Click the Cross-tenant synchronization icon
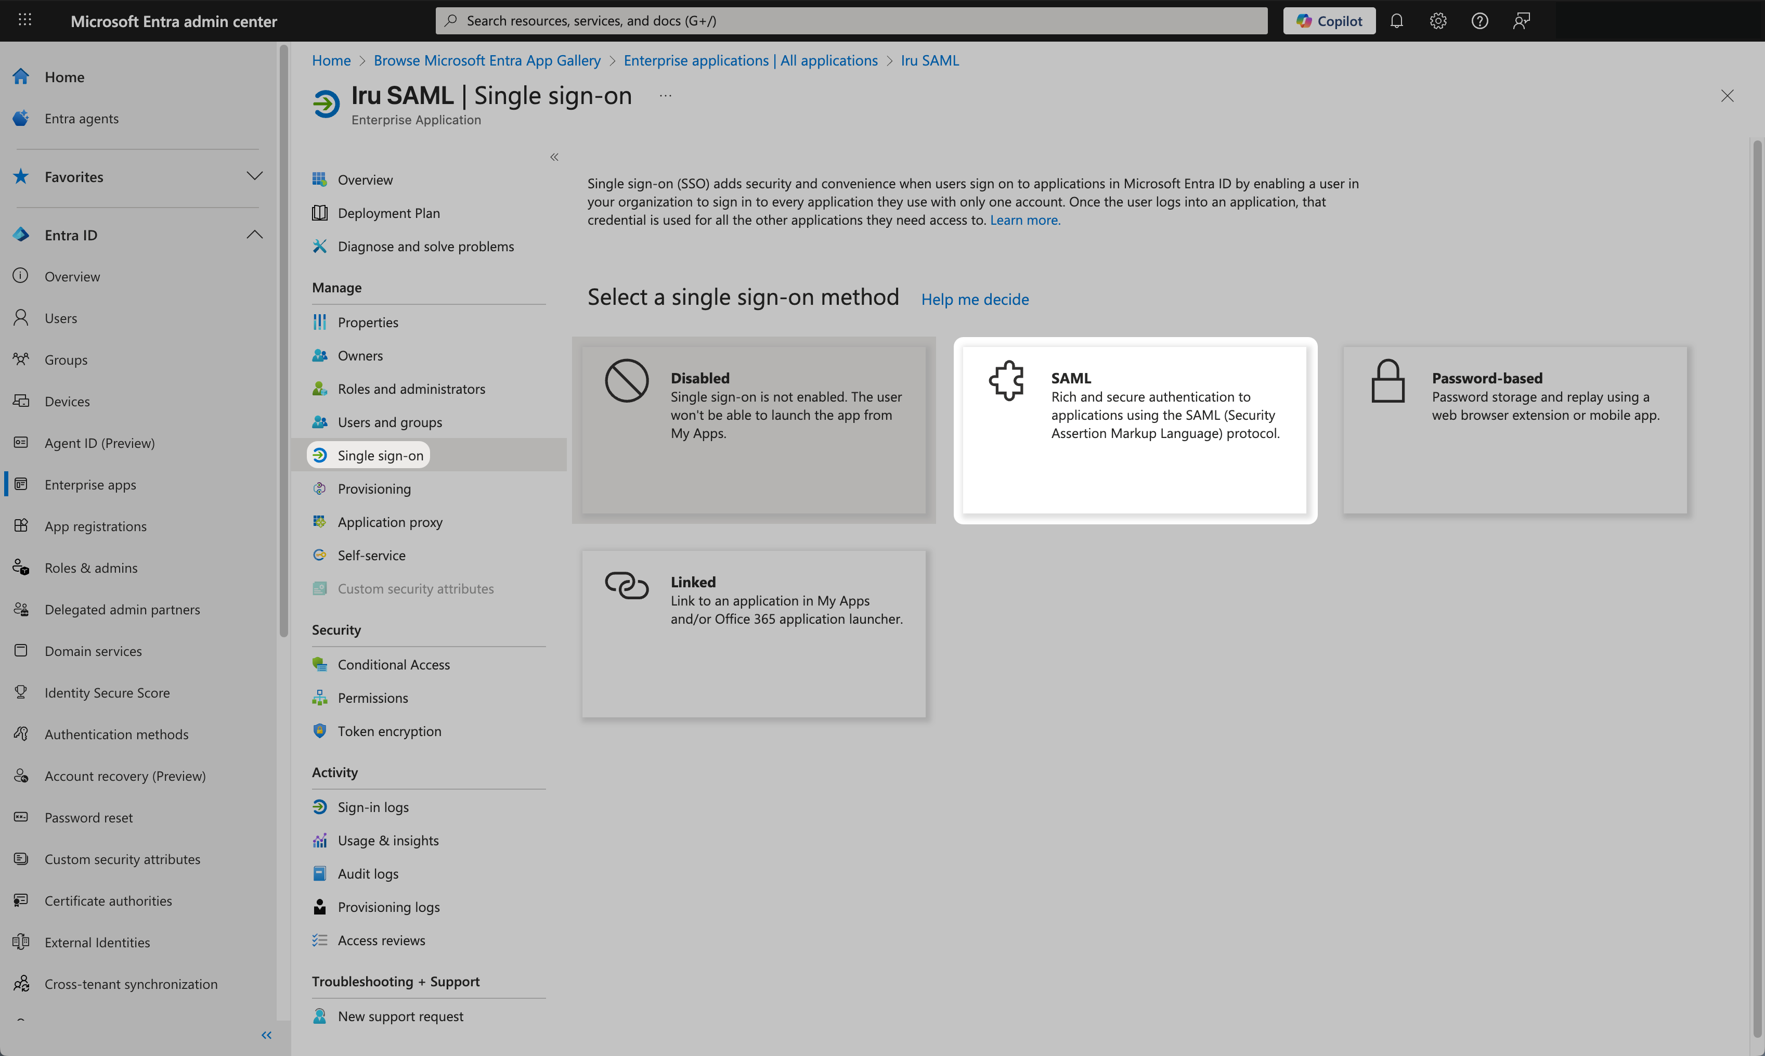Viewport: 1765px width, 1056px height. click(x=21, y=983)
